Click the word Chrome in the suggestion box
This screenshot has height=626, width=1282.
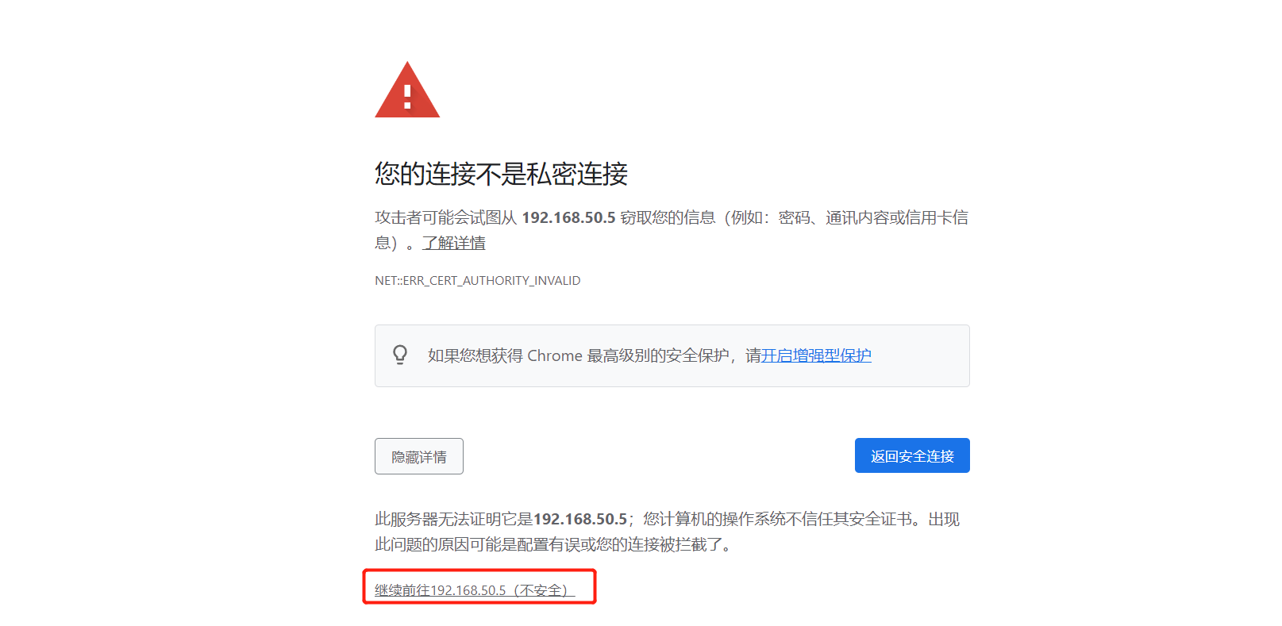555,355
